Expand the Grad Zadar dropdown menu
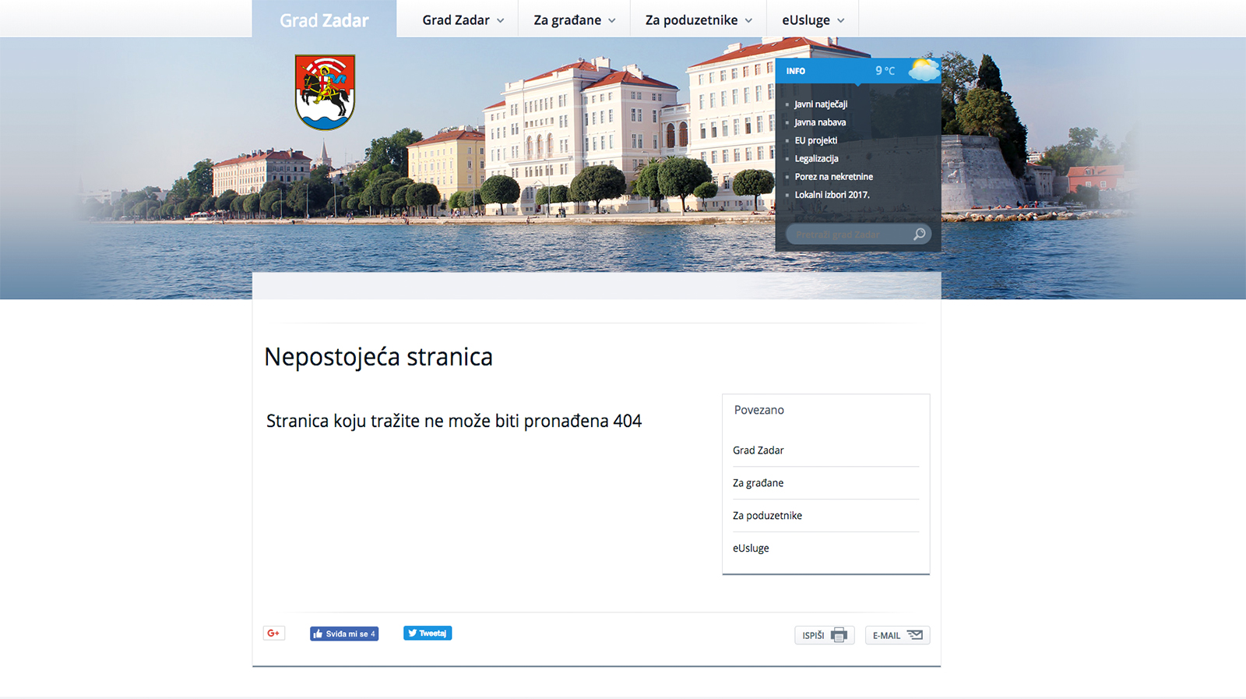The image size is (1246, 699). 463,20
